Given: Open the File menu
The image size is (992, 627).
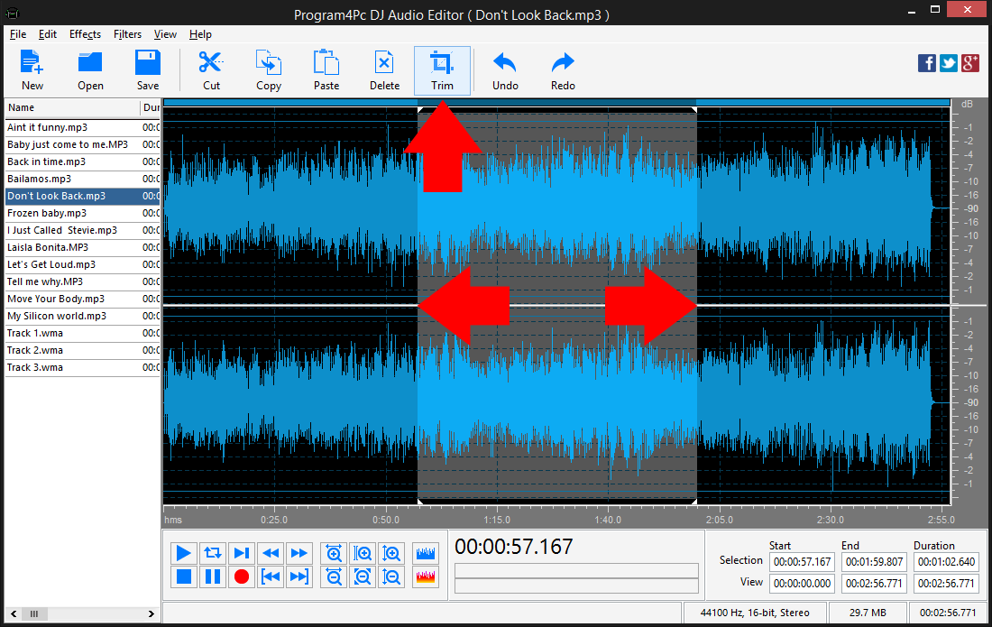Looking at the screenshot, I should [17, 34].
